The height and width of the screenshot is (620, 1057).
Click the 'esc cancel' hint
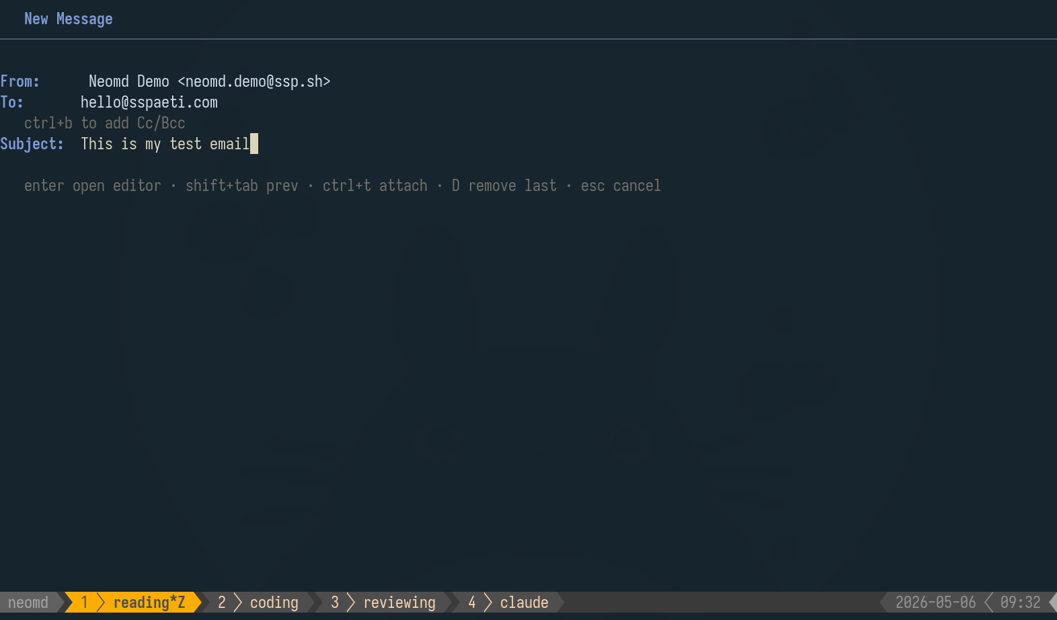point(621,186)
